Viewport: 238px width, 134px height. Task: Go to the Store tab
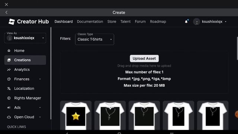[x=112, y=22]
